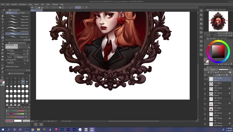Open the Edit menu
Viewport: 233px width, 132px height.
(x=8, y=4)
